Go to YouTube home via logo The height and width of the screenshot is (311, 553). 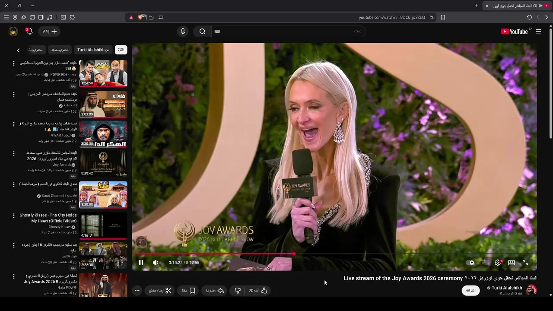[515, 32]
